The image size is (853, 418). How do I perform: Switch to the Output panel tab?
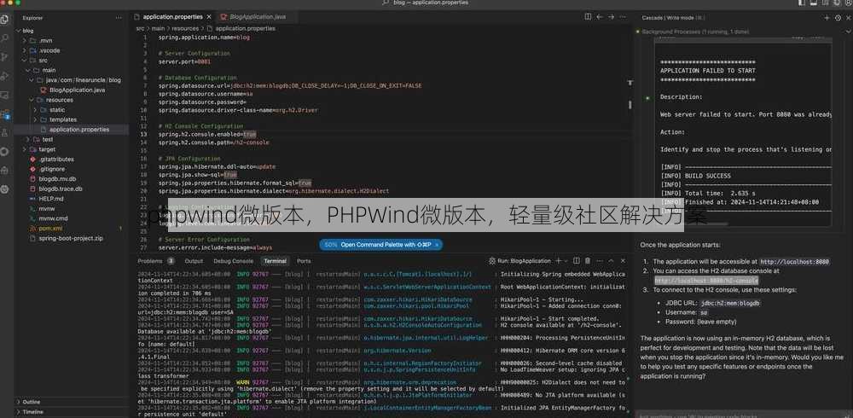click(x=194, y=261)
